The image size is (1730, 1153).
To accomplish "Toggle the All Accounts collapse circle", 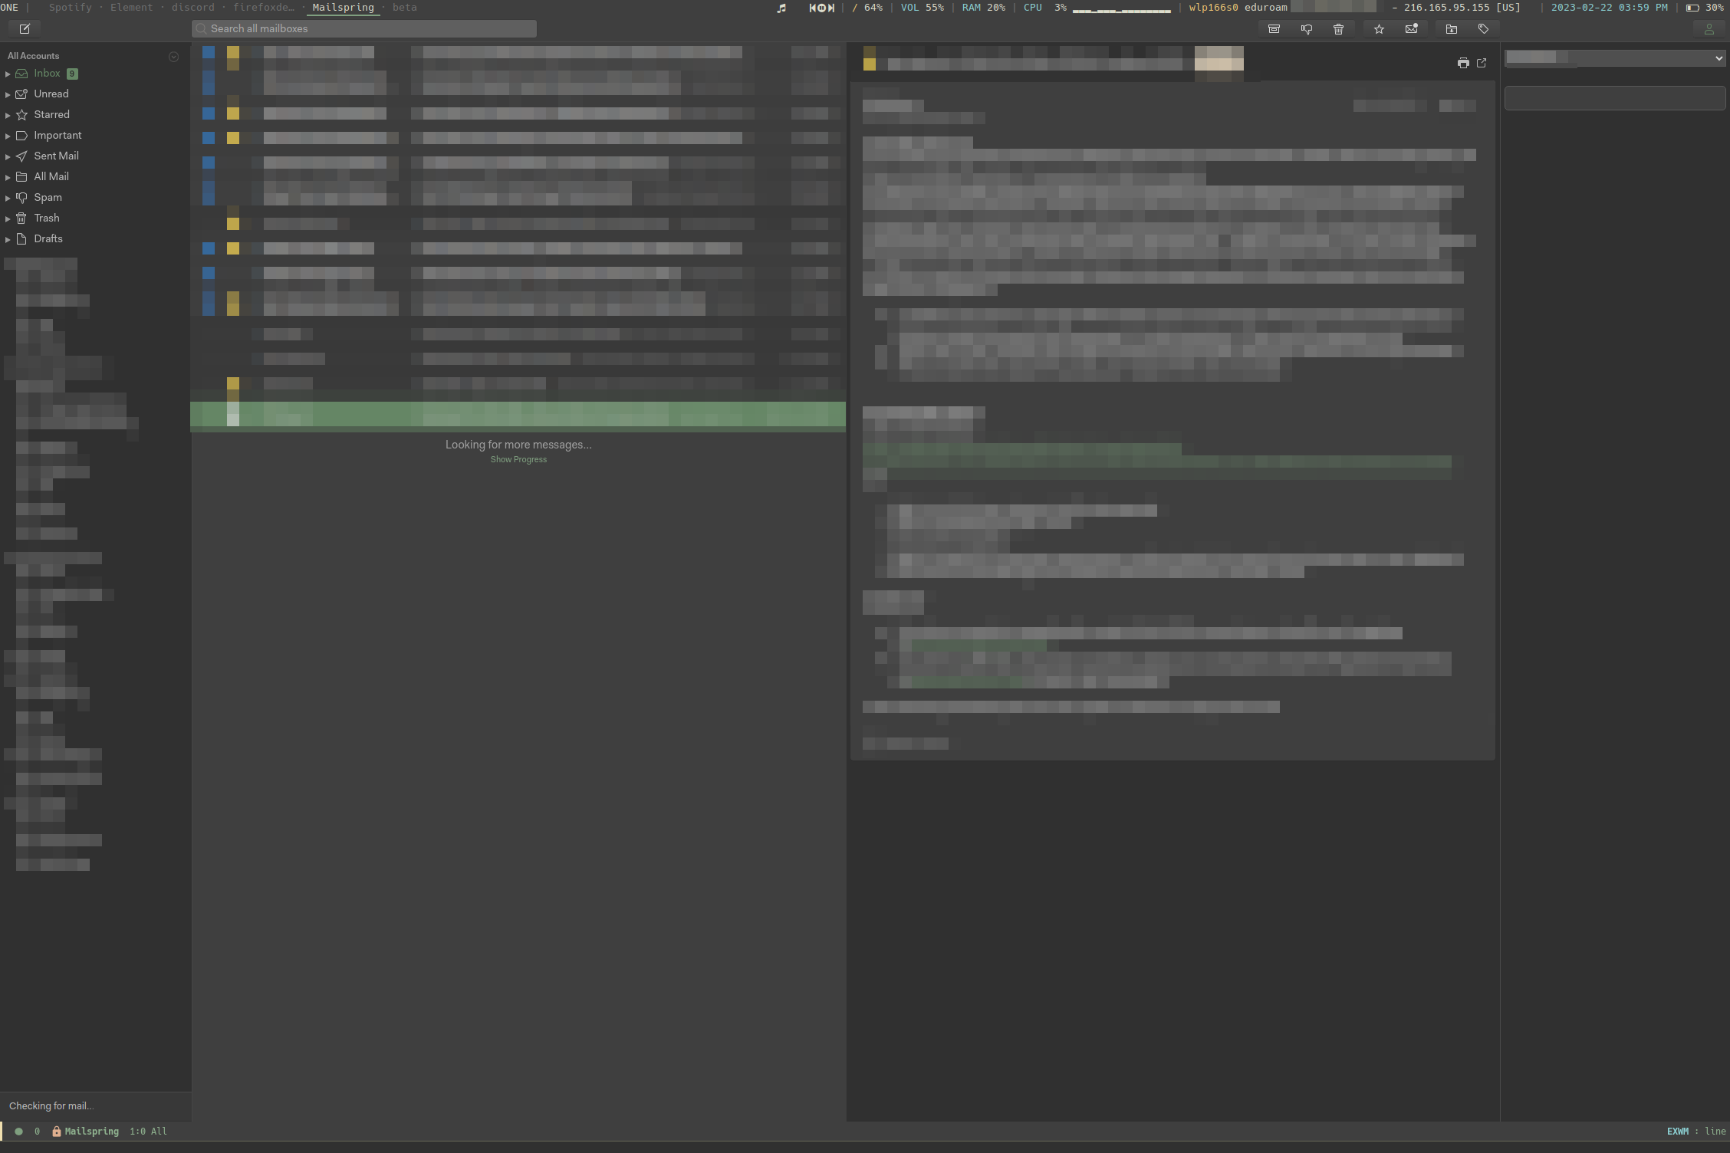I will 173,57.
